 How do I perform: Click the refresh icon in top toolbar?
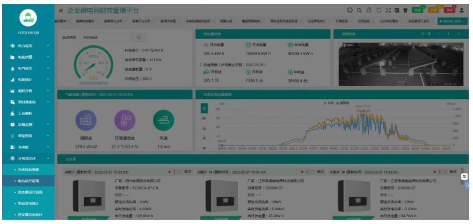click(x=379, y=10)
